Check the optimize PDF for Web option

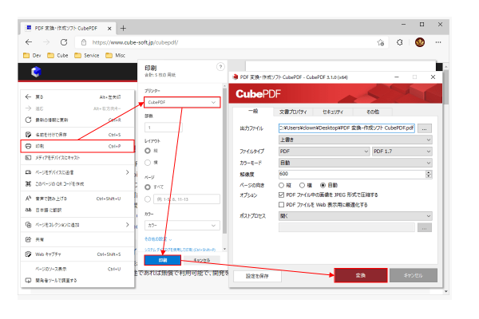pyautogui.click(x=281, y=204)
